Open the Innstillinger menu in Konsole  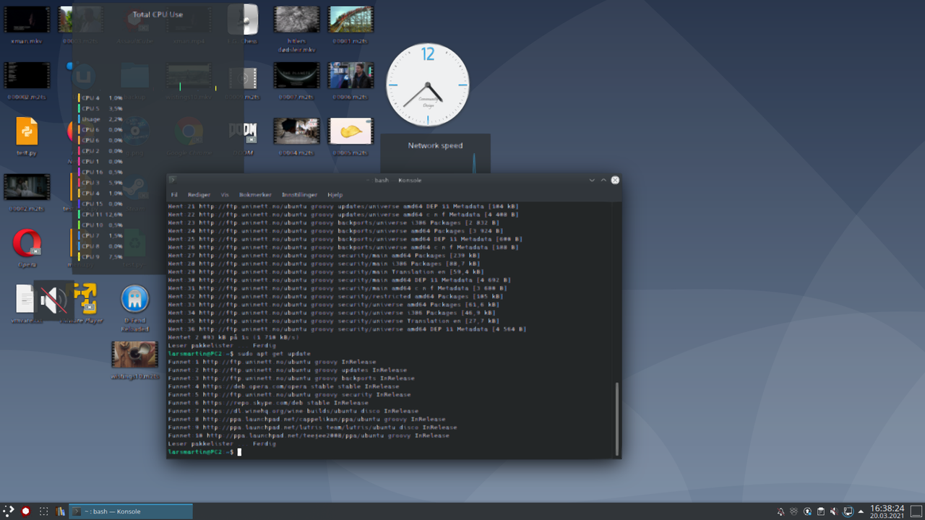[300, 194]
